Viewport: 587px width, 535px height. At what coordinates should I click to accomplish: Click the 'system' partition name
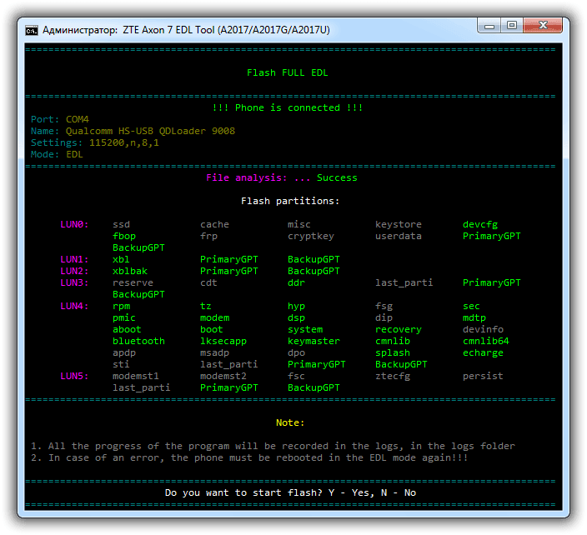pos(304,330)
